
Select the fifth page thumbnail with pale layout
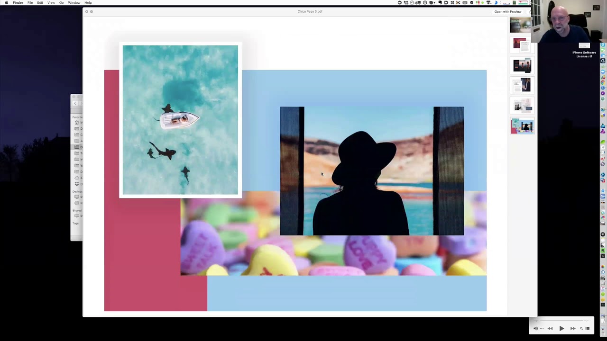pyautogui.click(x=522, y=105)
